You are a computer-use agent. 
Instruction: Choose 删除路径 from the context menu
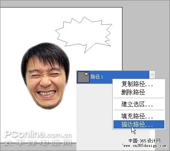pos(133,92)
